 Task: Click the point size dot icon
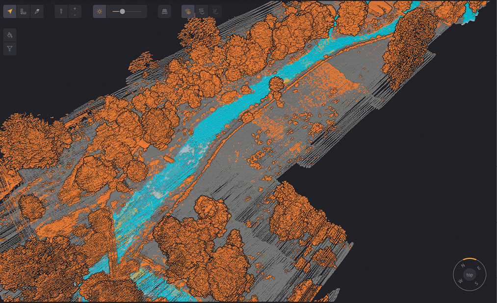tap(61, 11)
